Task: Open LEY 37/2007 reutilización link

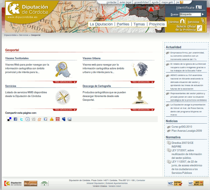Action: (187, 154)
